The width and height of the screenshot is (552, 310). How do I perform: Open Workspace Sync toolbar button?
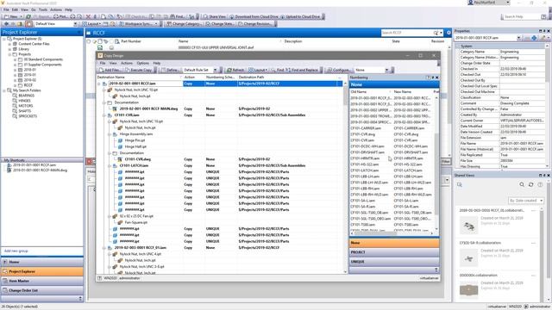139,24
